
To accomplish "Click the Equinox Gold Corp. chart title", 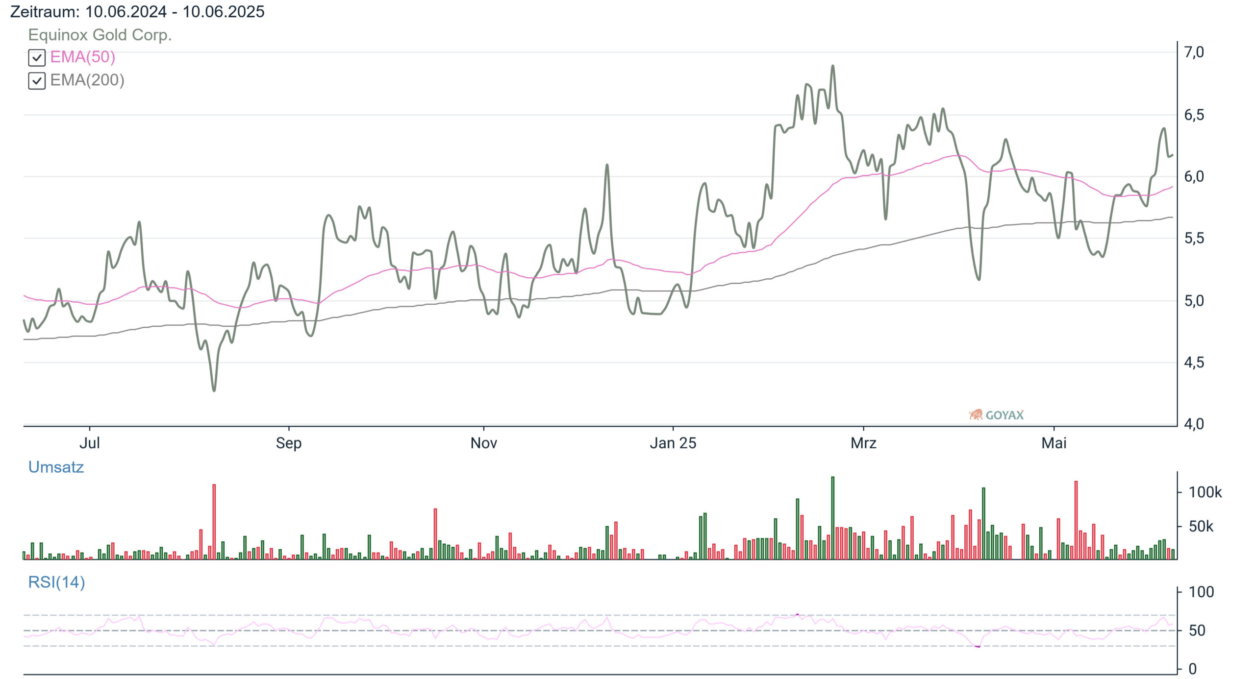I will pyautogui.click(x=100, y=35).
